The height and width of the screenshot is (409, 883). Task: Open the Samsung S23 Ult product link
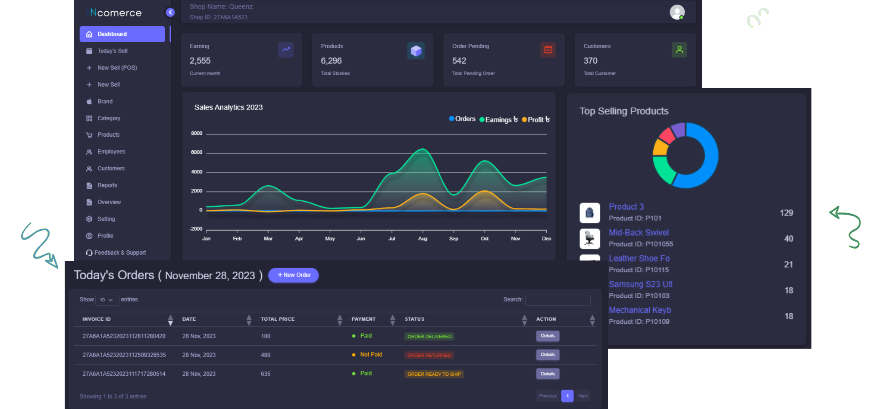click(x=640, y=284)
